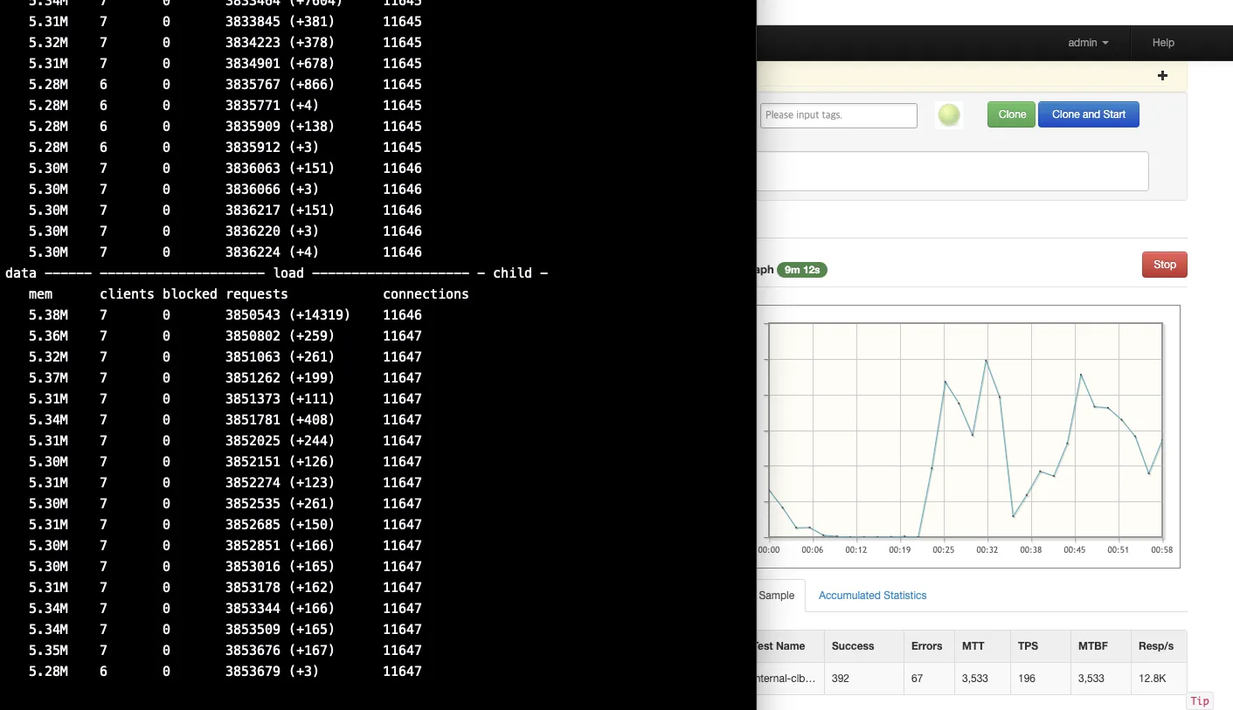Click the TPS line chart

click(x=965, y=430)
